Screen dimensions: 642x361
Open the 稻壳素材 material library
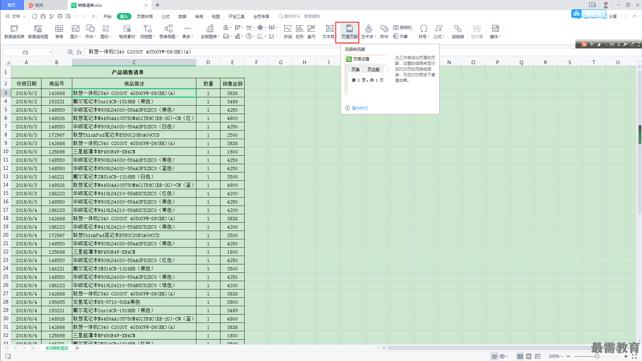pyautogui.click(x=127, y=32)
